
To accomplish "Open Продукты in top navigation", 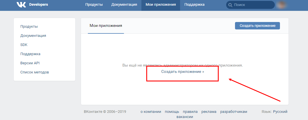I will coord(94,5).
